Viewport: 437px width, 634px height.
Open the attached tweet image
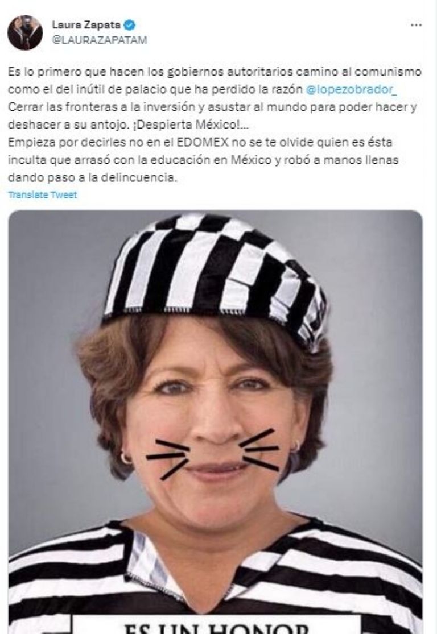pos(215,422)
